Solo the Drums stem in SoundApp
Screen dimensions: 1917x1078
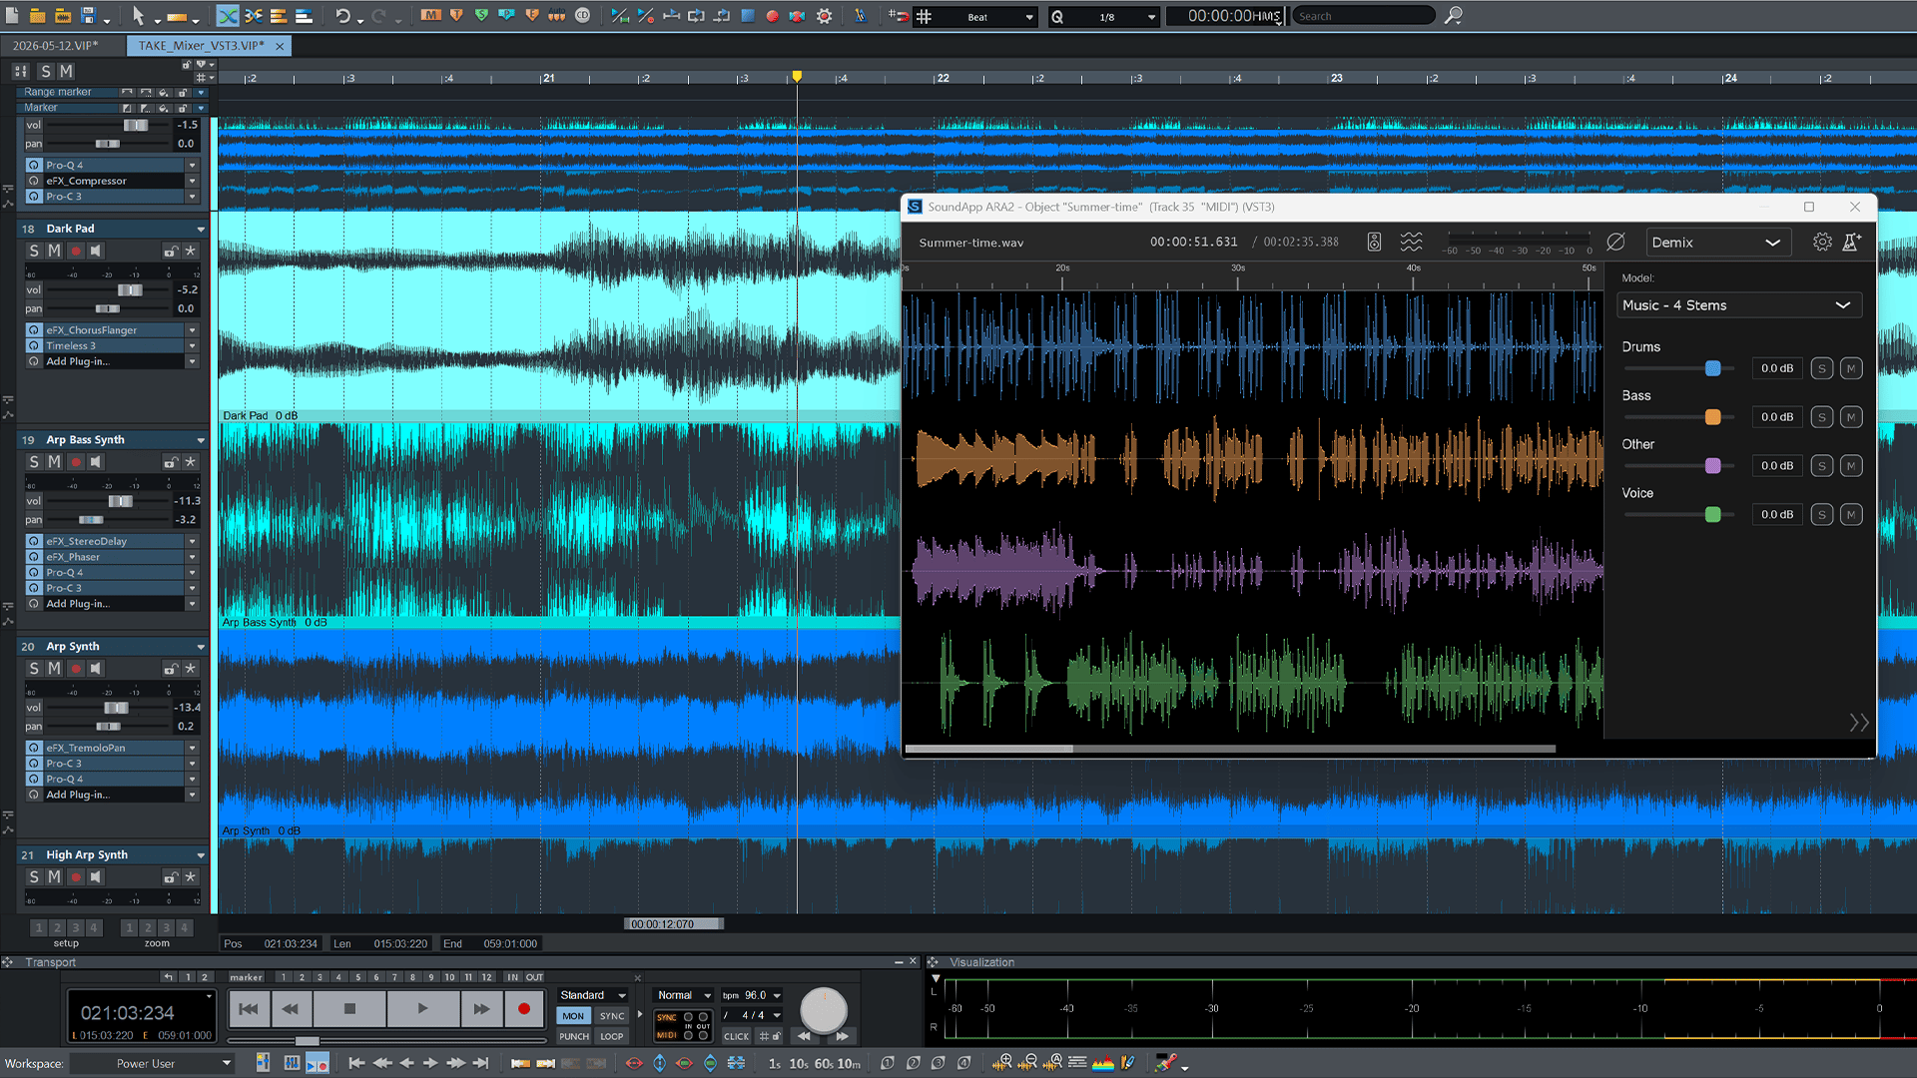[x=1822, y=369]
